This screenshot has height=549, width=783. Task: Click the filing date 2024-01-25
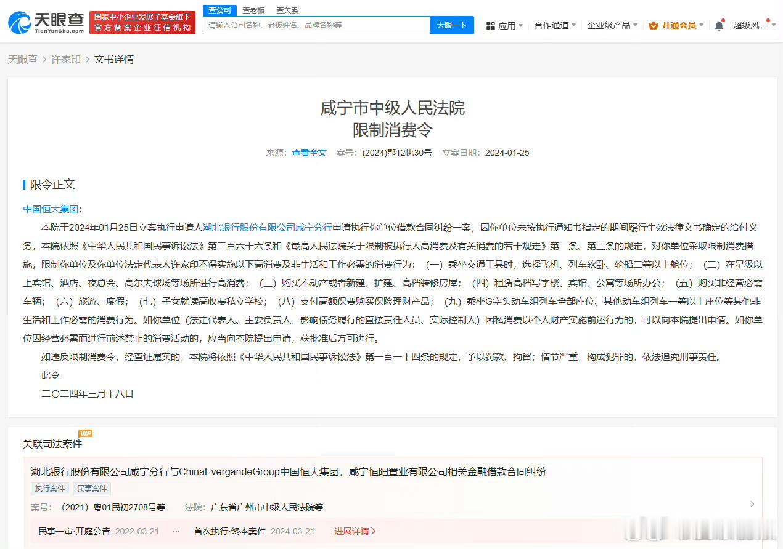click(507, 153)
